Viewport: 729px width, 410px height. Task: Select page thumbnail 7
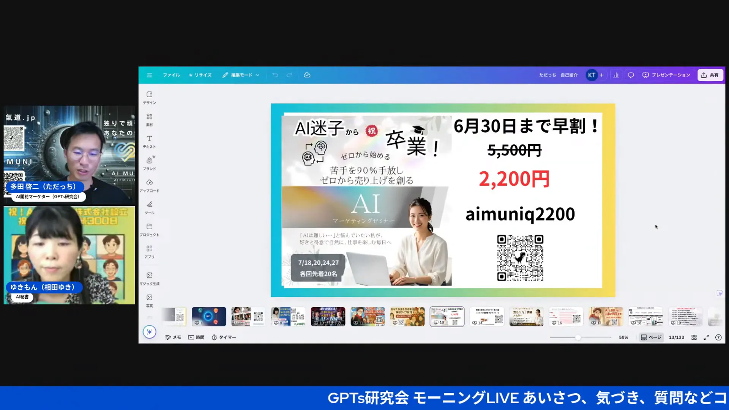(x=209, y=317)
